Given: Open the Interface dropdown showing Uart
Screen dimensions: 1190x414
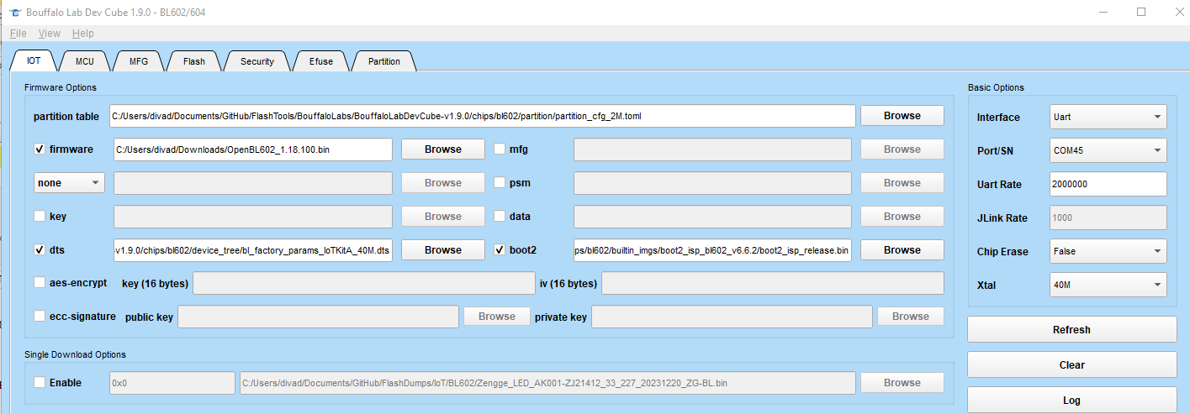Looking at the screenshot, I should coord(1108,118).
